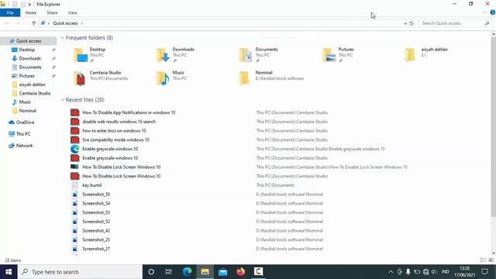
Task: Select Pictures in navigation pane
Action: pos(26,76)
